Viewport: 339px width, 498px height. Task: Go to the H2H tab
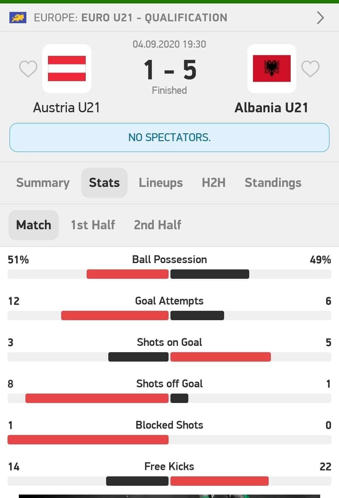click(x=214, y=183)
